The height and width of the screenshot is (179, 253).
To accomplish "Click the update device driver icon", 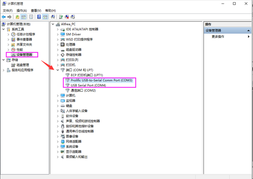I will point(61,17).
